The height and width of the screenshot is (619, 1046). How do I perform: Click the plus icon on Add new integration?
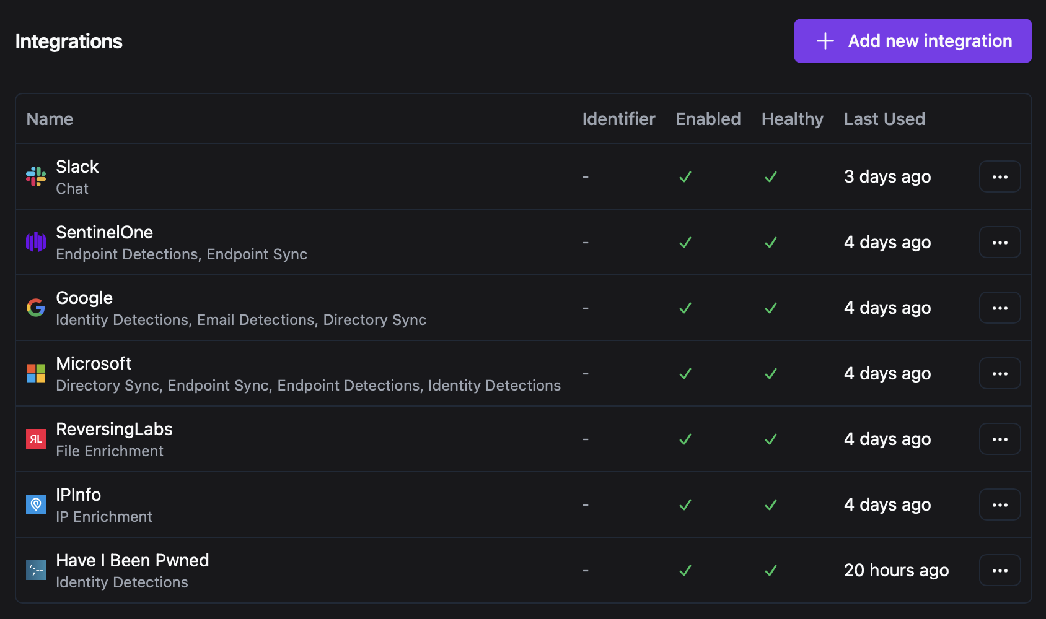pos(825,41)
